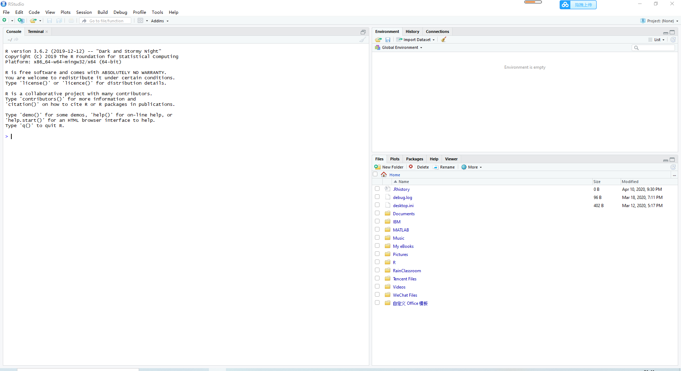Open the Tencent Files folder link
Image resolution: width=681 pixels, height=371 pixels.
(405, 279)
